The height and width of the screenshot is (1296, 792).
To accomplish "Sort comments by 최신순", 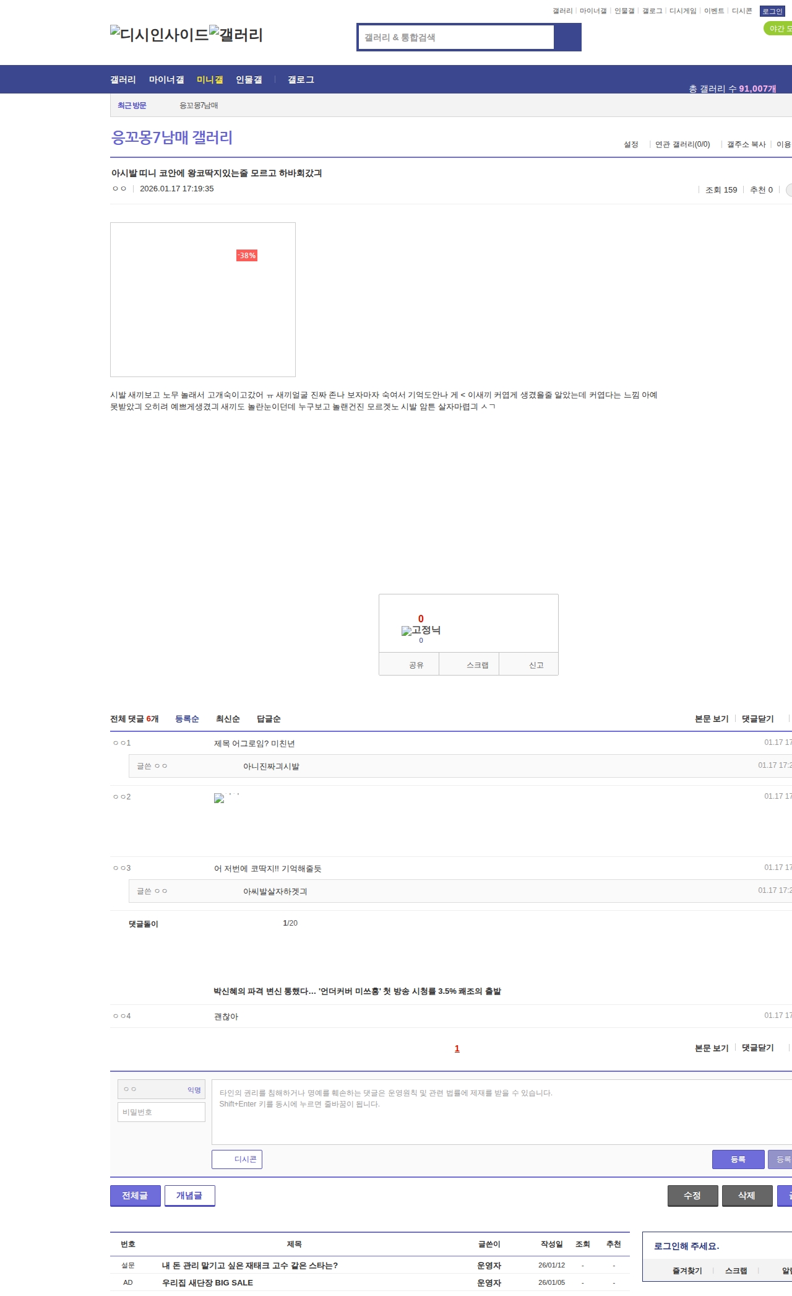I will pos(228,719).
